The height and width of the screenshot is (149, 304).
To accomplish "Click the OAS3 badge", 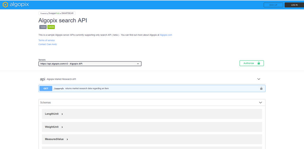I will coord(51,27).
